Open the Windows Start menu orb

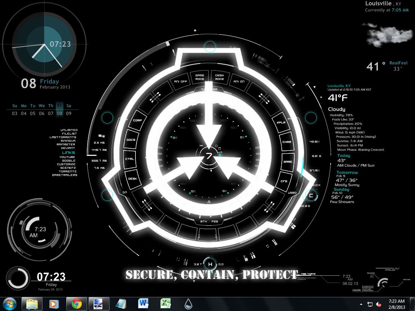pos(10,304)
